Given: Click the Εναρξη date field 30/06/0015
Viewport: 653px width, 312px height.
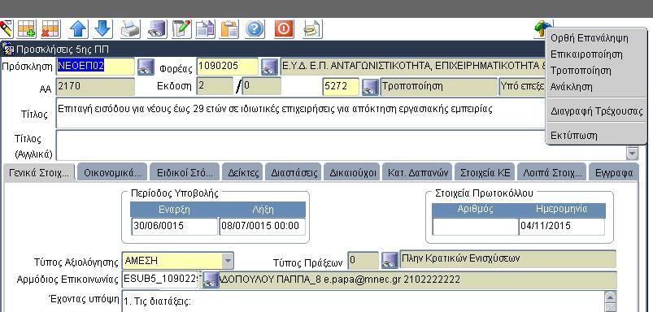Looking at the screenshot, I should pyautogui.click(x=174, y=227).
